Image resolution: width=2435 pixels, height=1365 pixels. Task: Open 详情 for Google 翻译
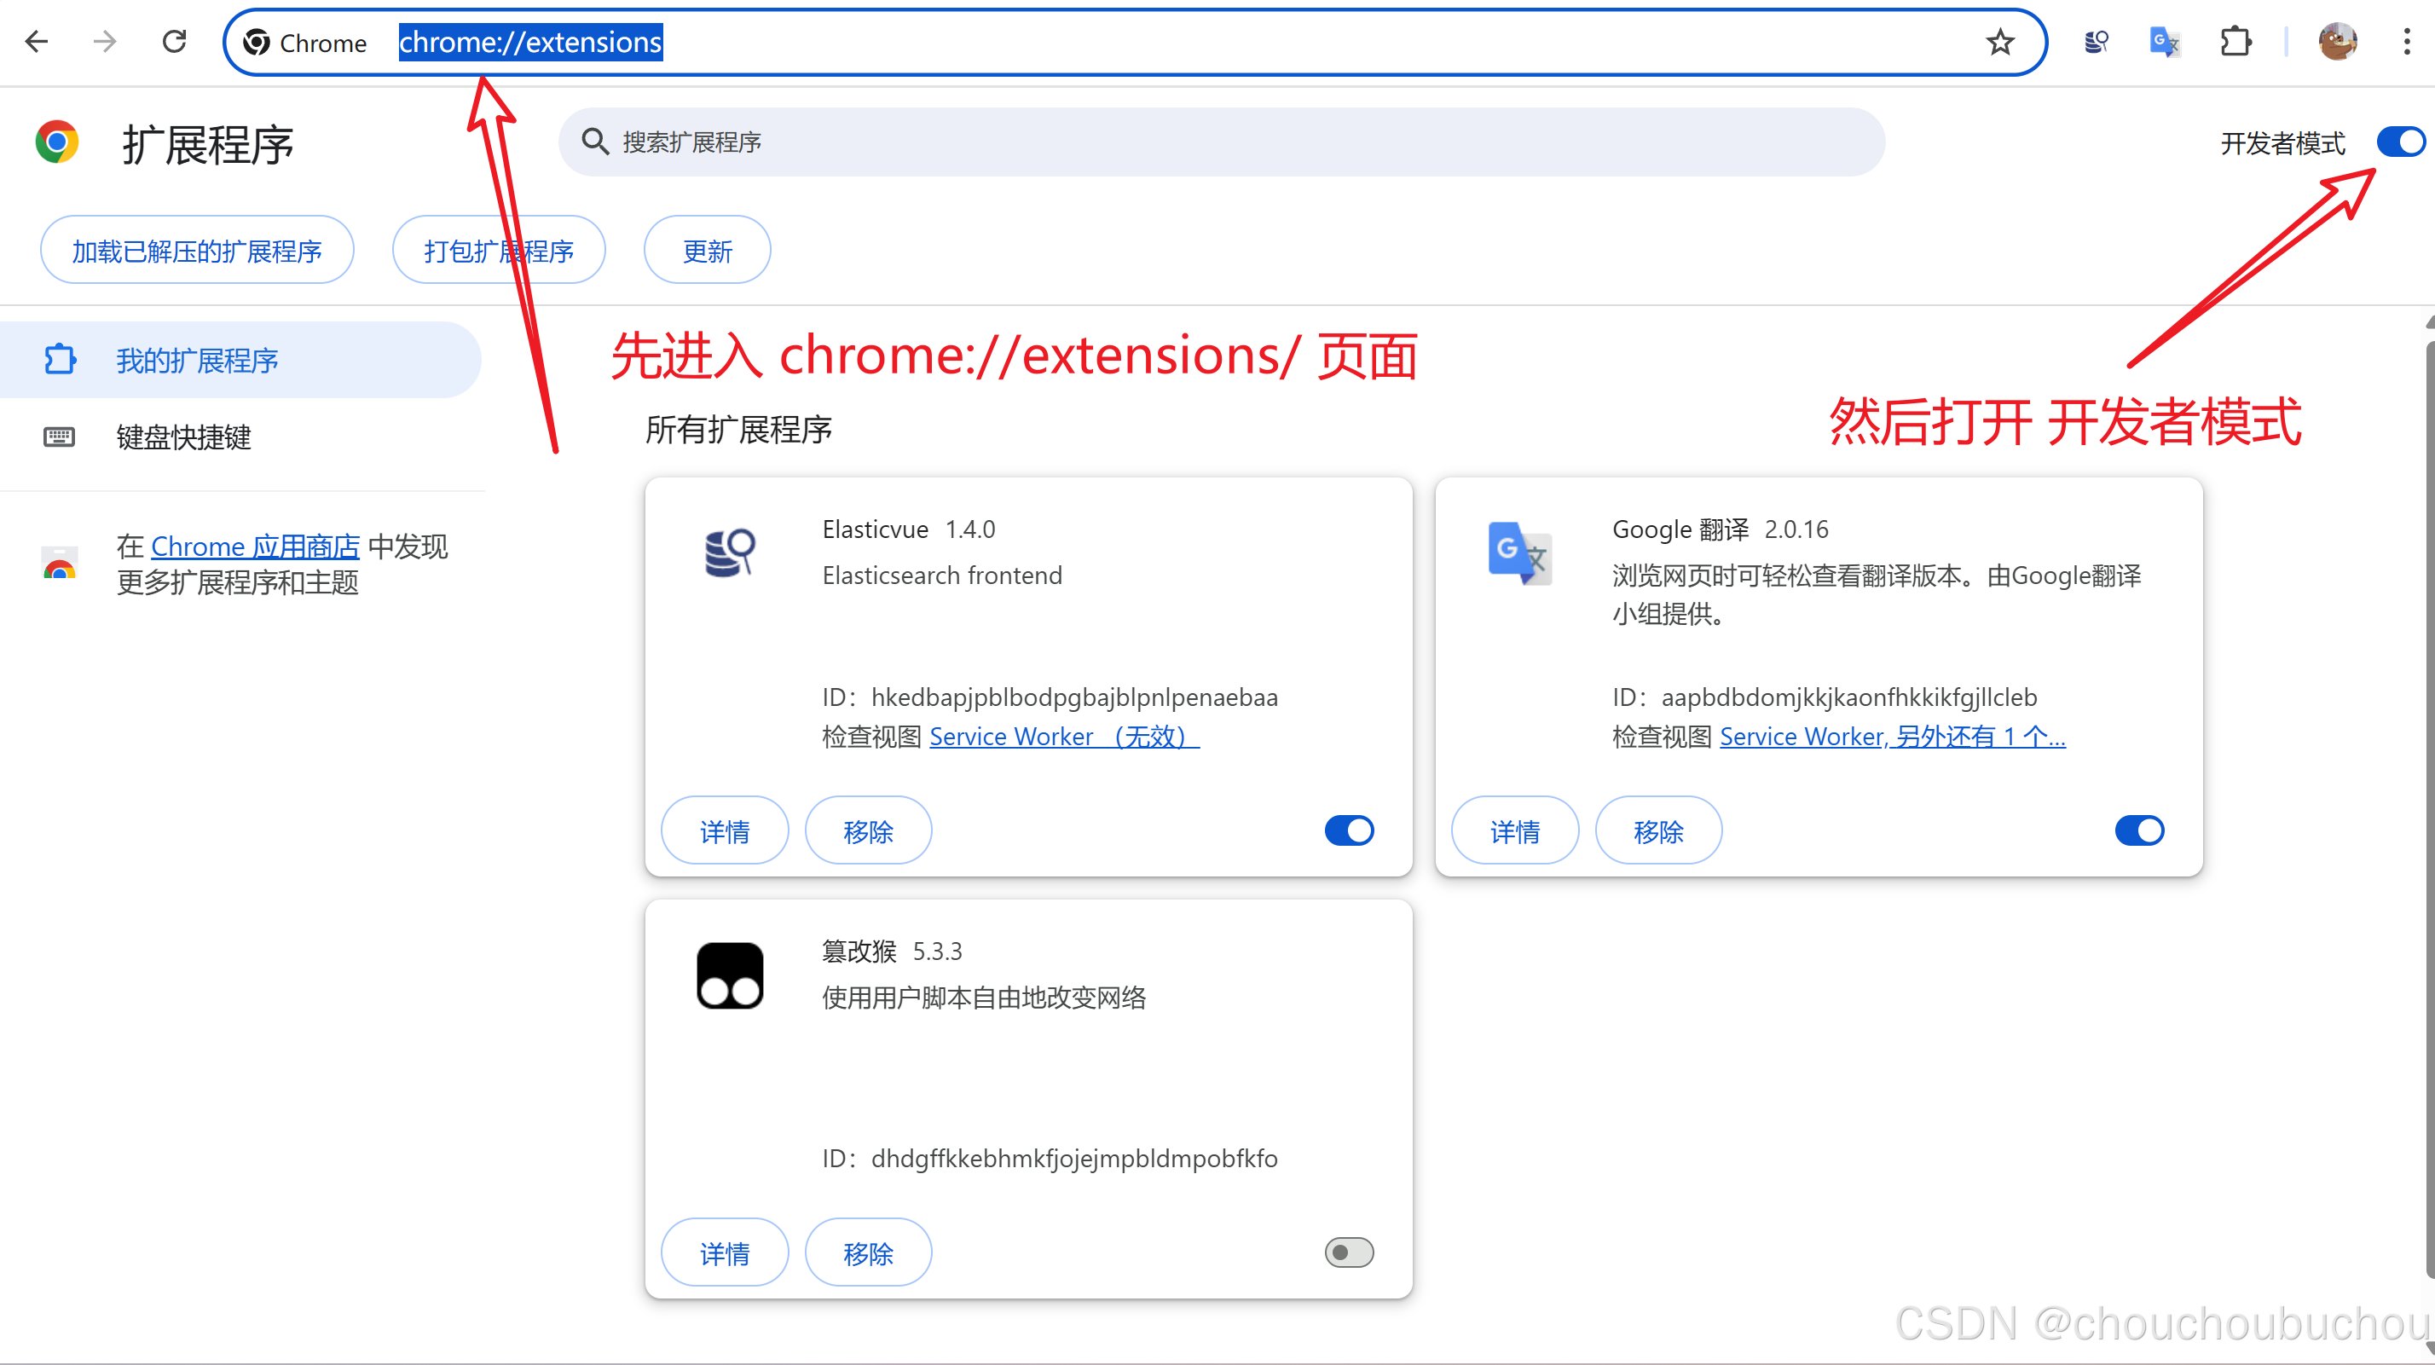click(1514, 831)
